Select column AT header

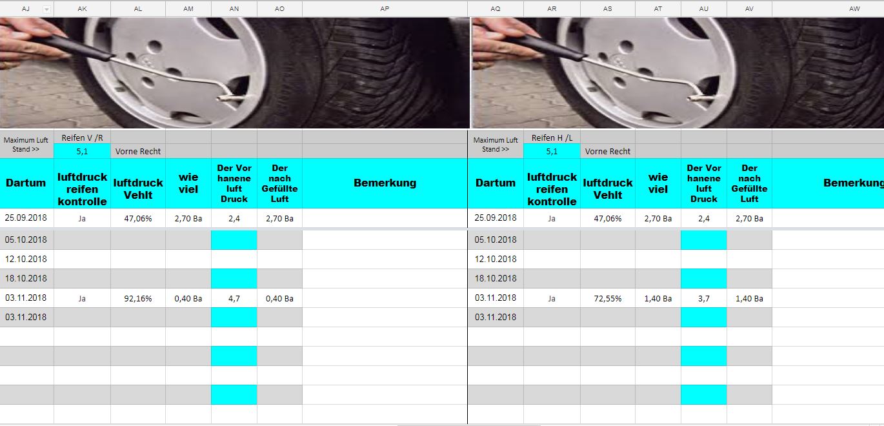pyautogui.click(x=658, y=9)
